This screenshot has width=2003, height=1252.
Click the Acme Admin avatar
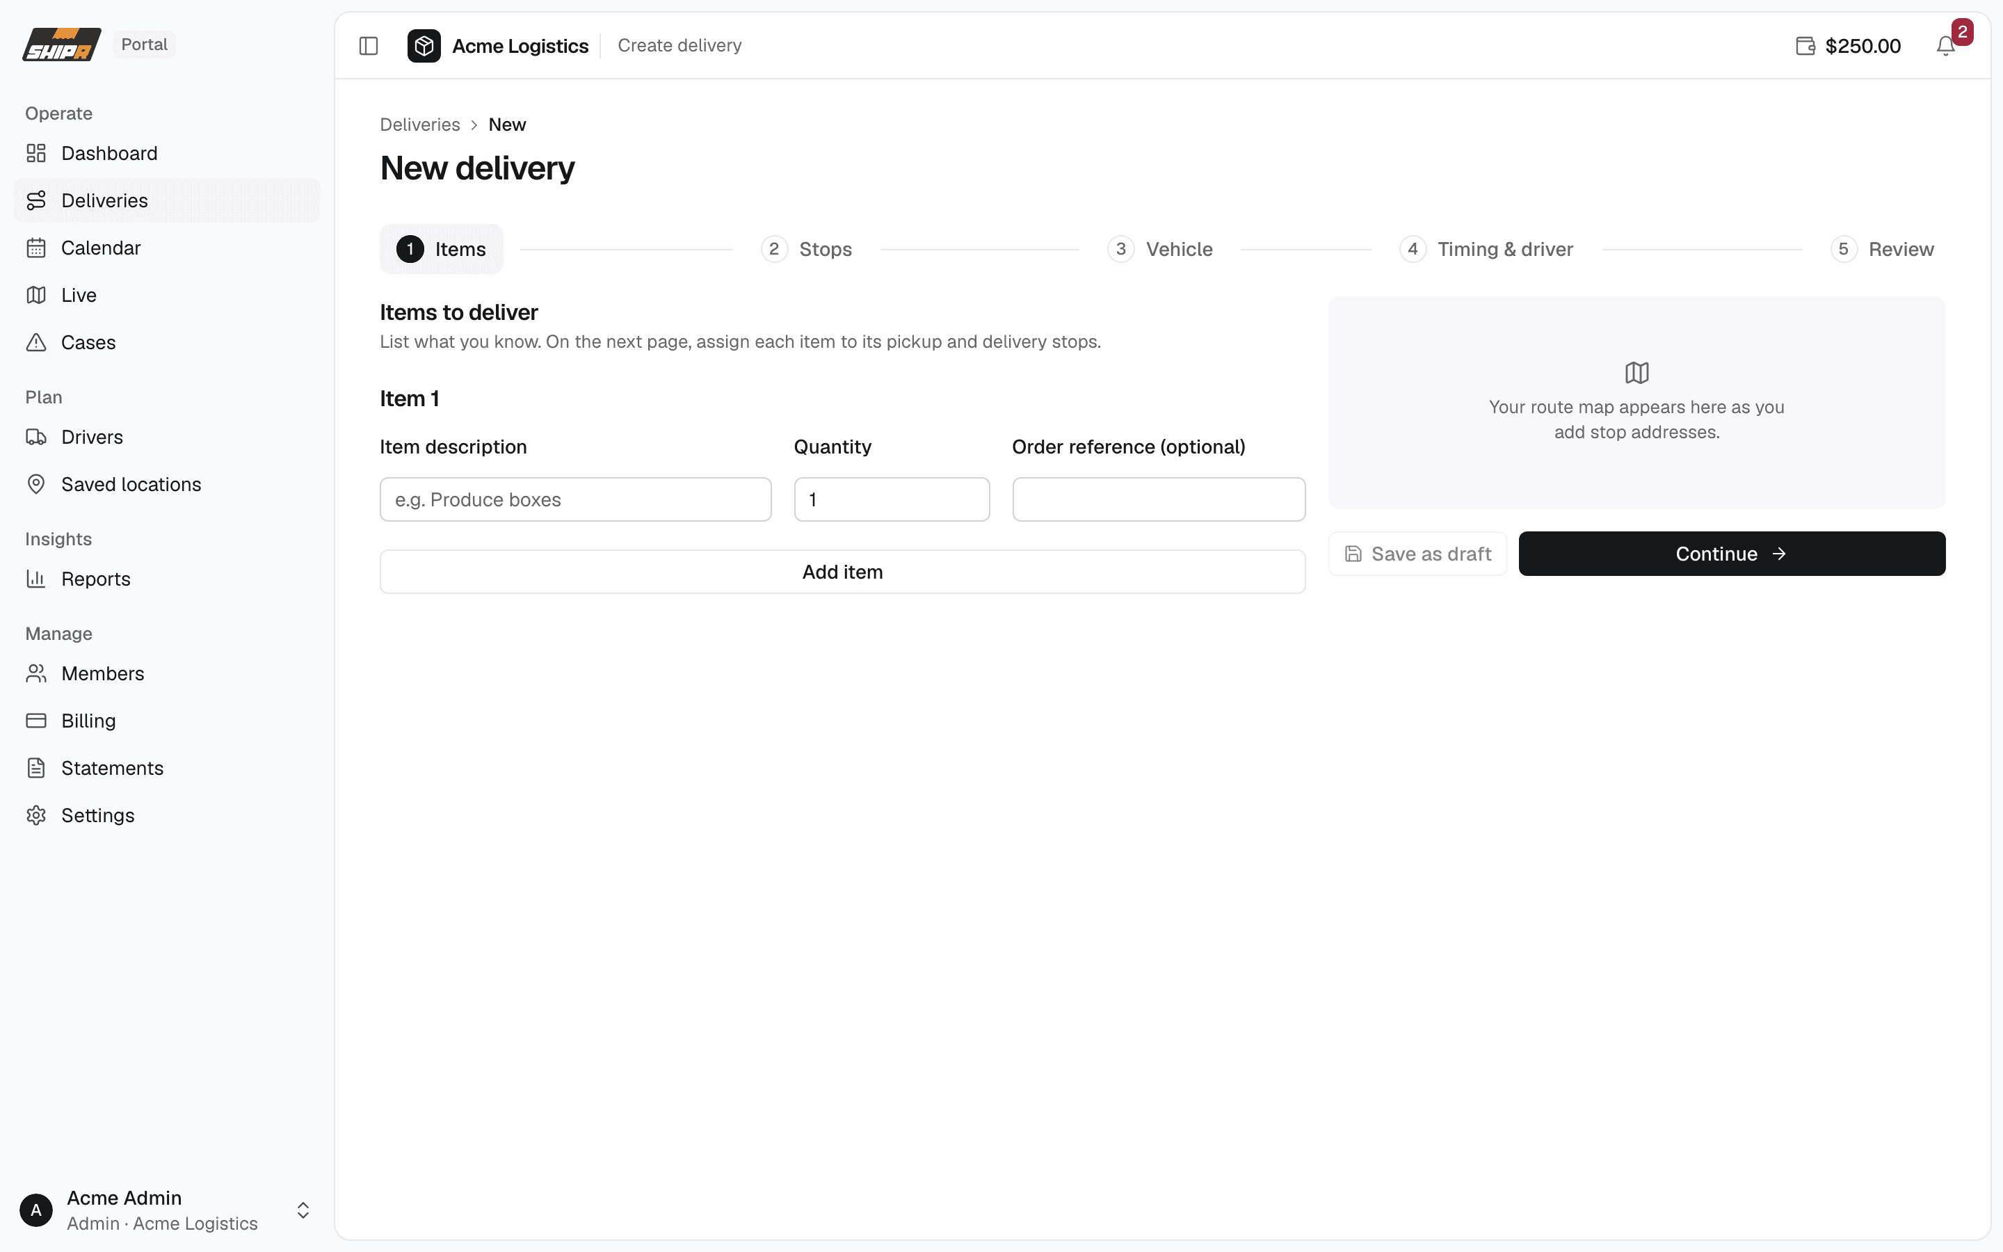click(35, 1210)
